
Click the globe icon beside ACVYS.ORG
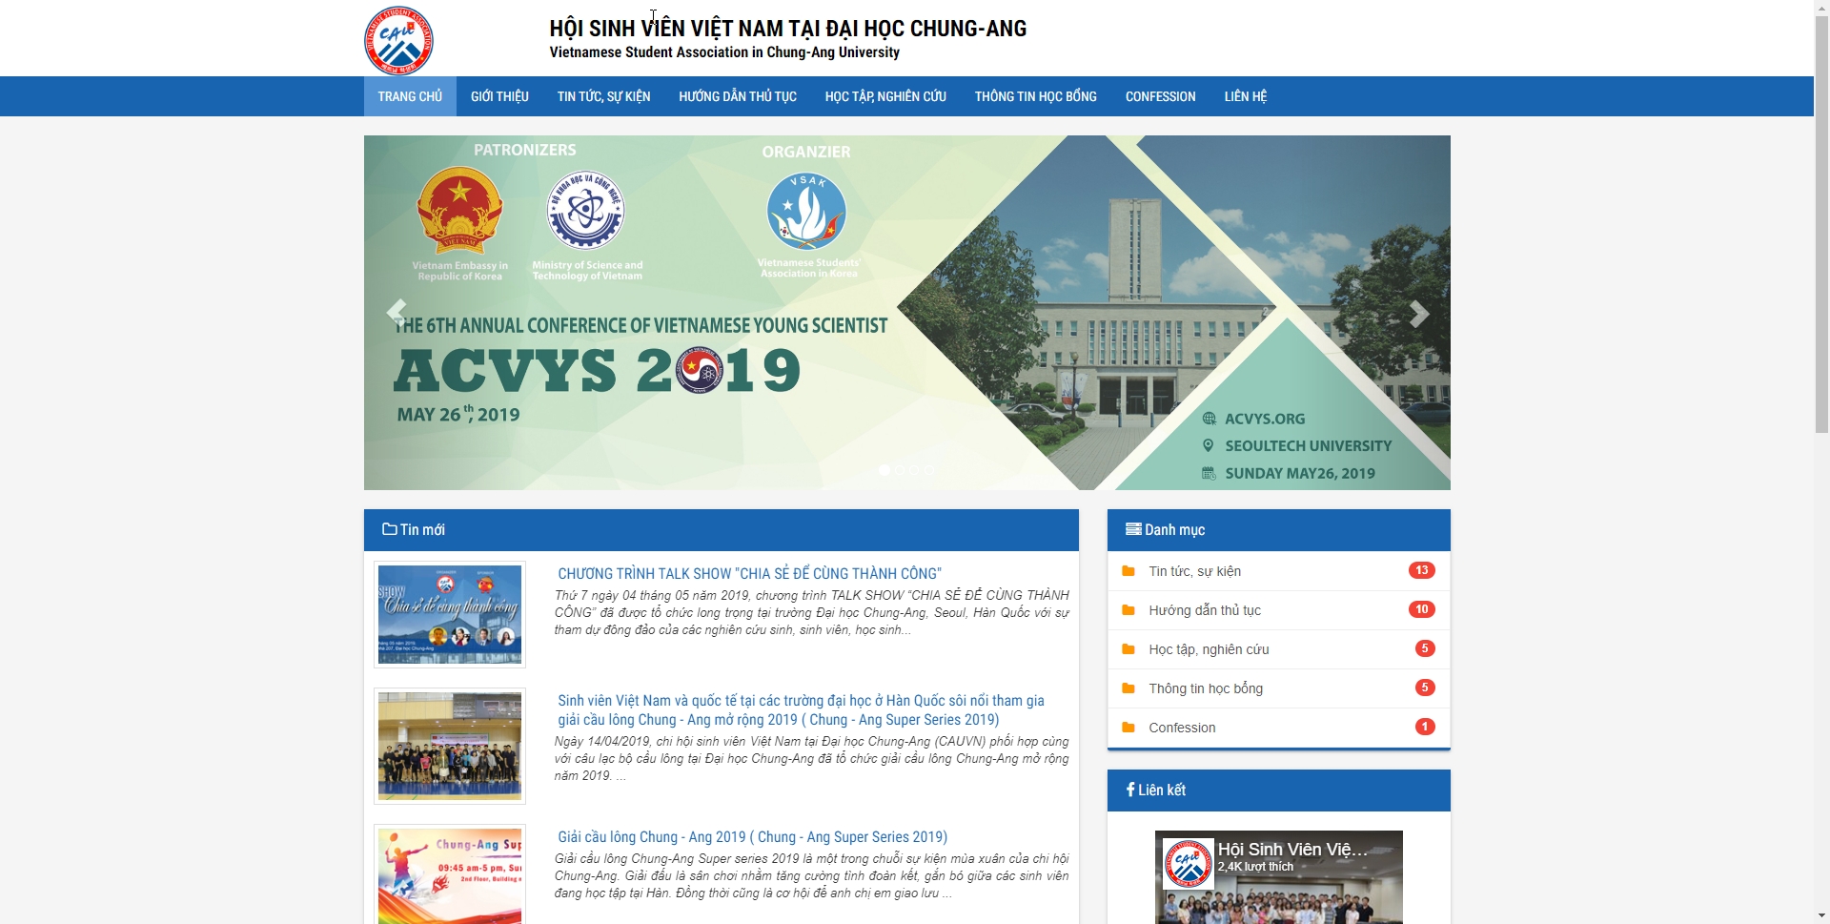1210,419
